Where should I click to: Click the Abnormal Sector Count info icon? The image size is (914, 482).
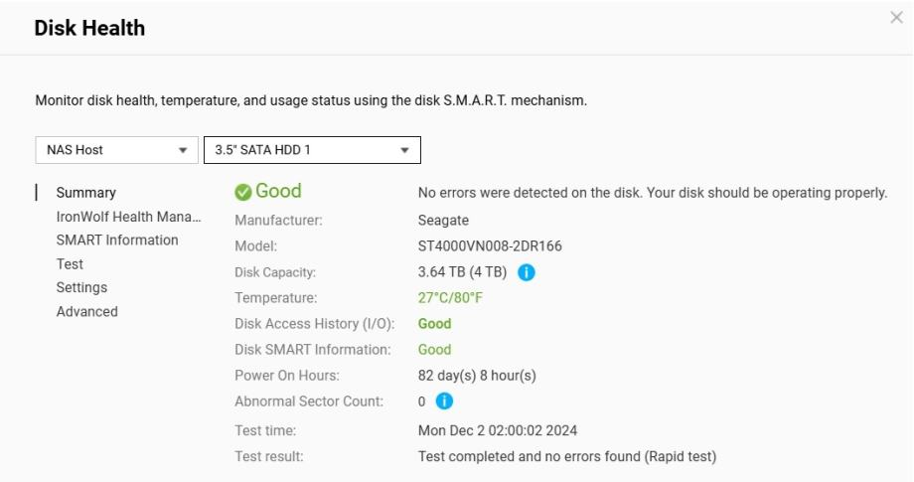[x=444, y=402]
